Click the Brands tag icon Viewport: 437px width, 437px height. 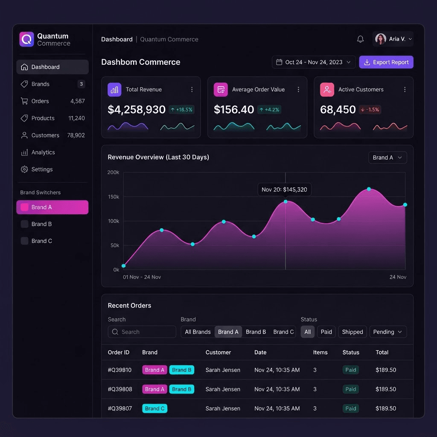click(x=24, y=84)
